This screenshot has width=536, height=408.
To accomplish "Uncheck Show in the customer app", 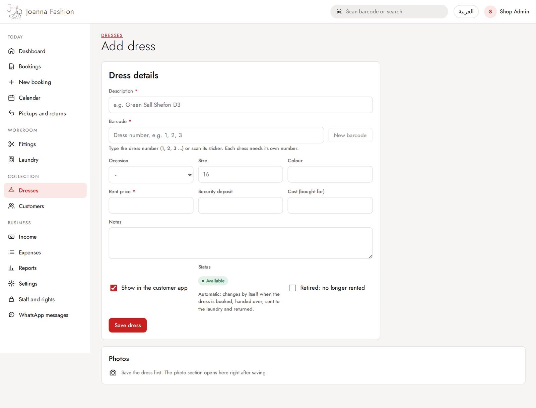I will tap(114, 288).
